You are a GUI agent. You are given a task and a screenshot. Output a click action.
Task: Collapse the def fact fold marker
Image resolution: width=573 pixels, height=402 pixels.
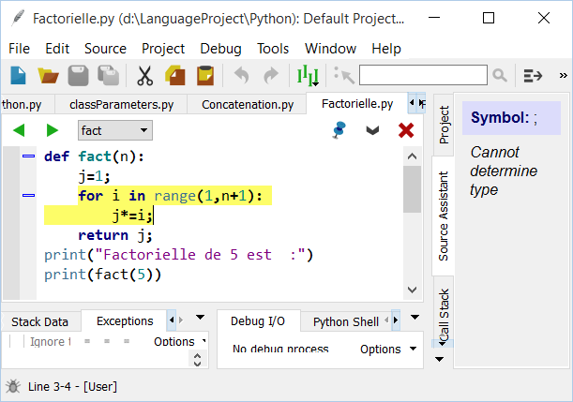tap(28, 156)
